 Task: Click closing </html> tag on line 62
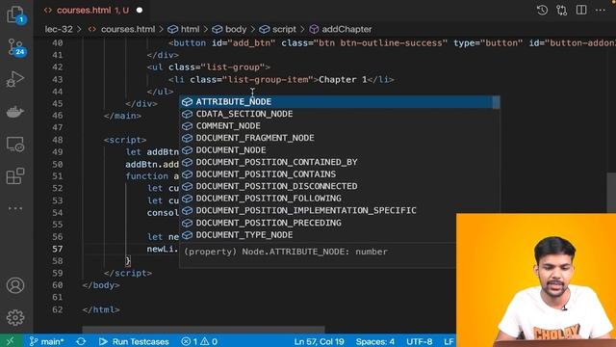coord(101,309)
